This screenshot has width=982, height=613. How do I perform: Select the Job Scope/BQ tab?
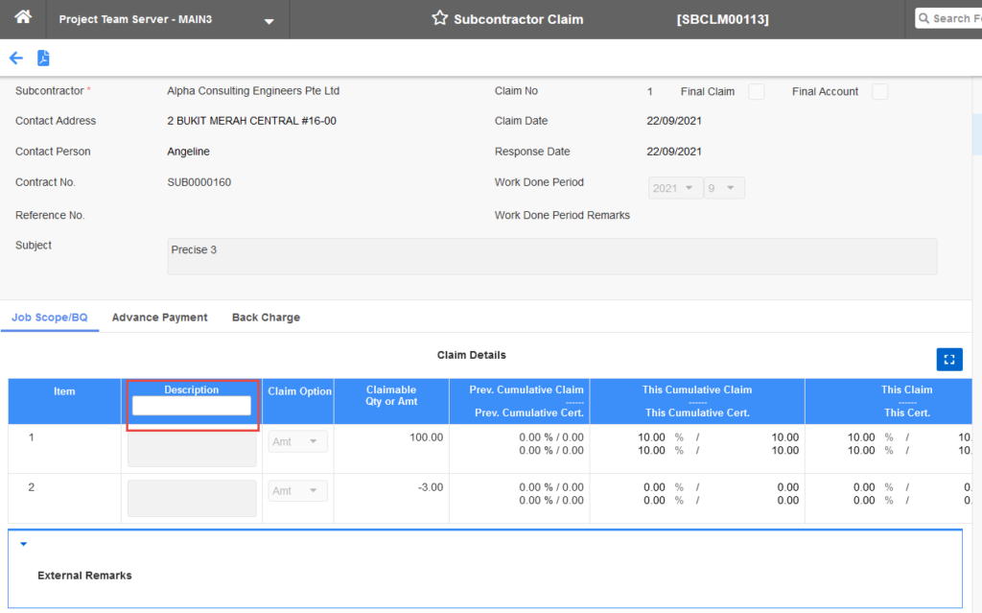point(49,317)
